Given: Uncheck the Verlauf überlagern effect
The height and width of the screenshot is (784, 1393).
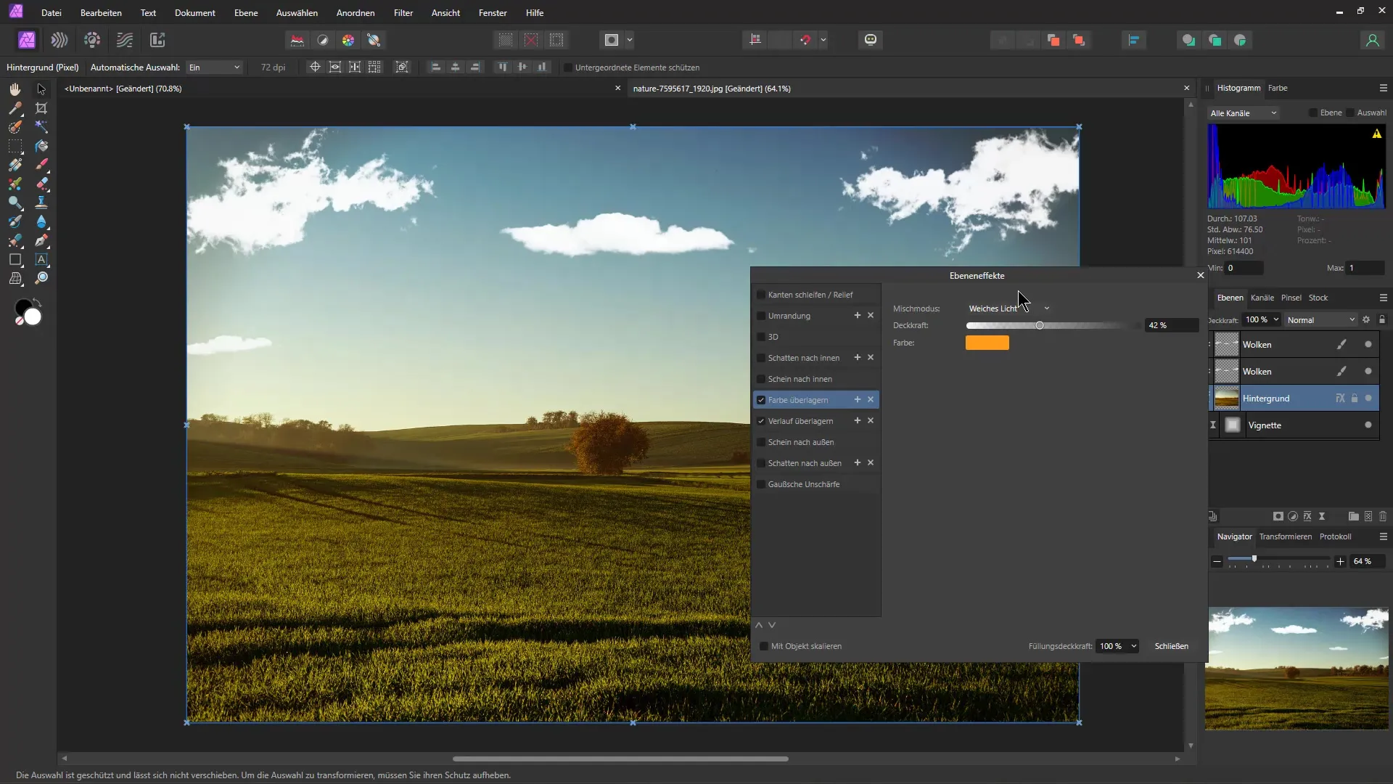Looking at the screenshot, I should point(761,421).
